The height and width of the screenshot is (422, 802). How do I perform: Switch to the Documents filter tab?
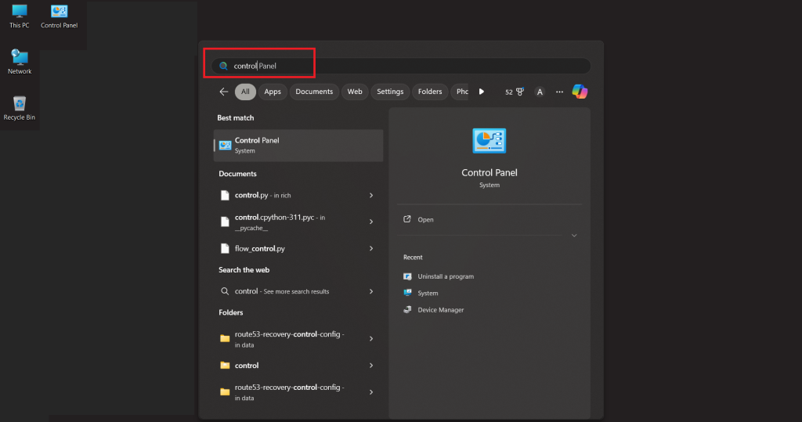tap(314, 92)
